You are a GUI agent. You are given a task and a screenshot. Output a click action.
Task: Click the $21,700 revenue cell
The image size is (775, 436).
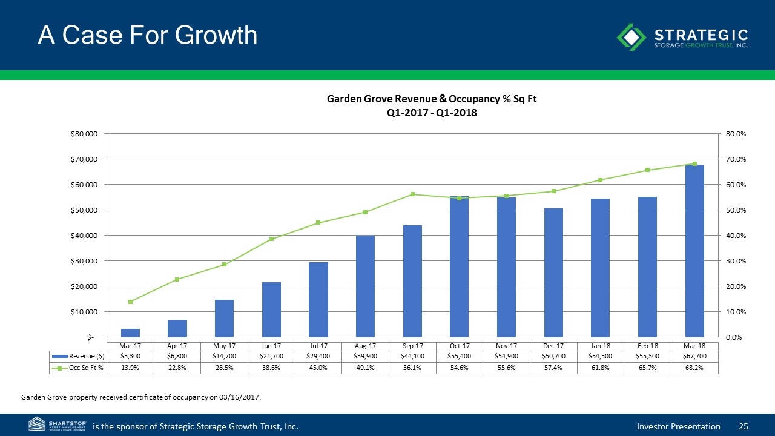coord(271,357)
